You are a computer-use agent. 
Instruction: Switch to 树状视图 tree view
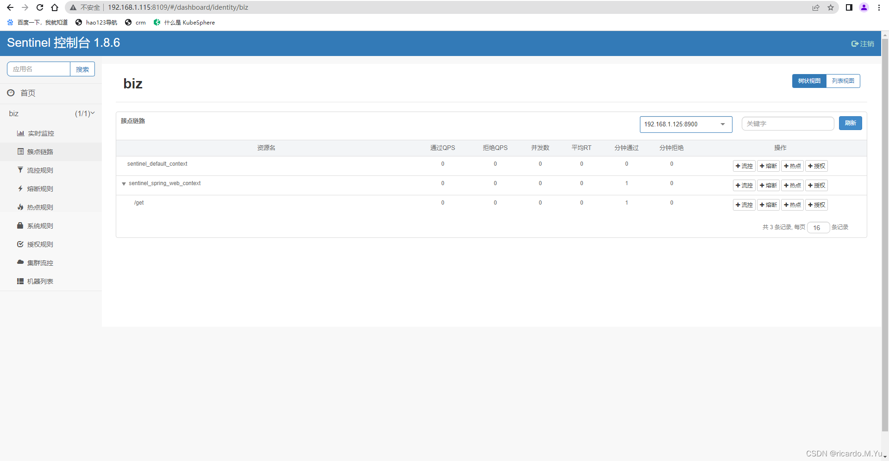coord(809,81)
